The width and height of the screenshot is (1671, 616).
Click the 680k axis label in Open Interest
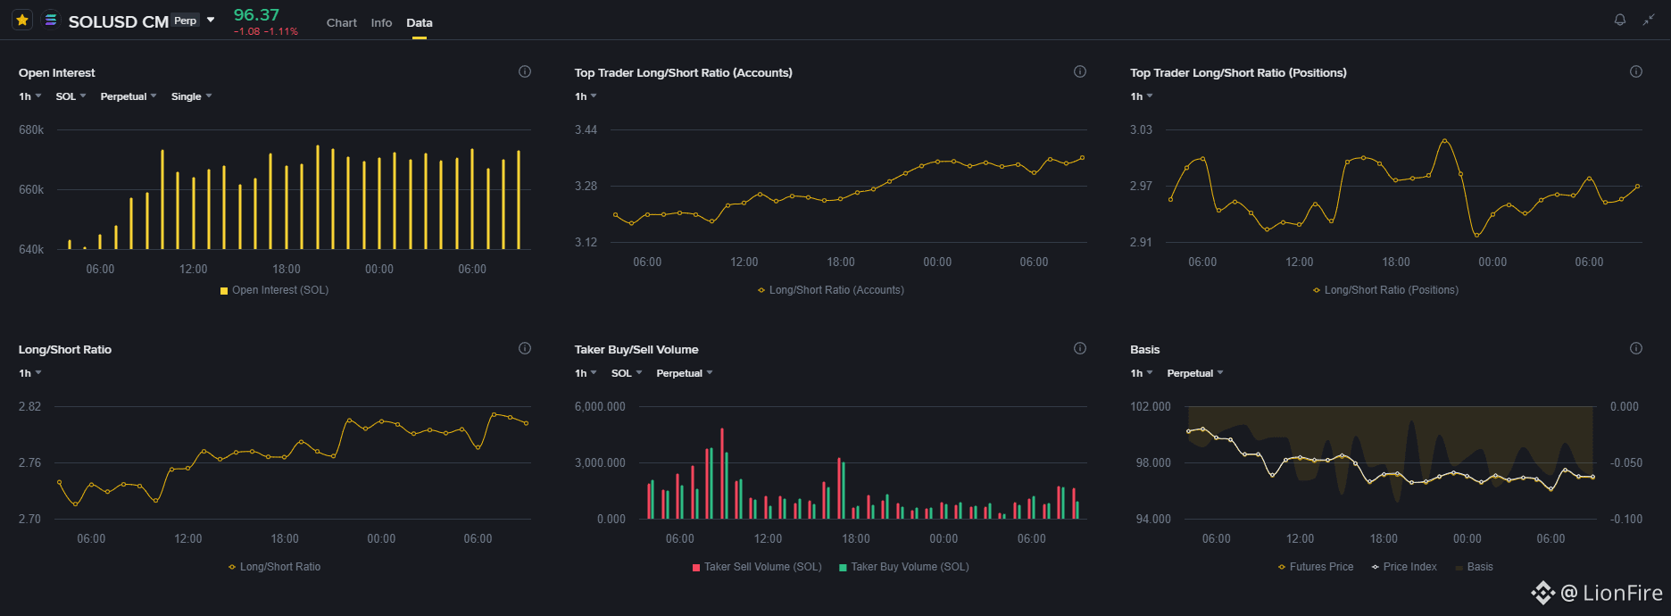(31, 130)
